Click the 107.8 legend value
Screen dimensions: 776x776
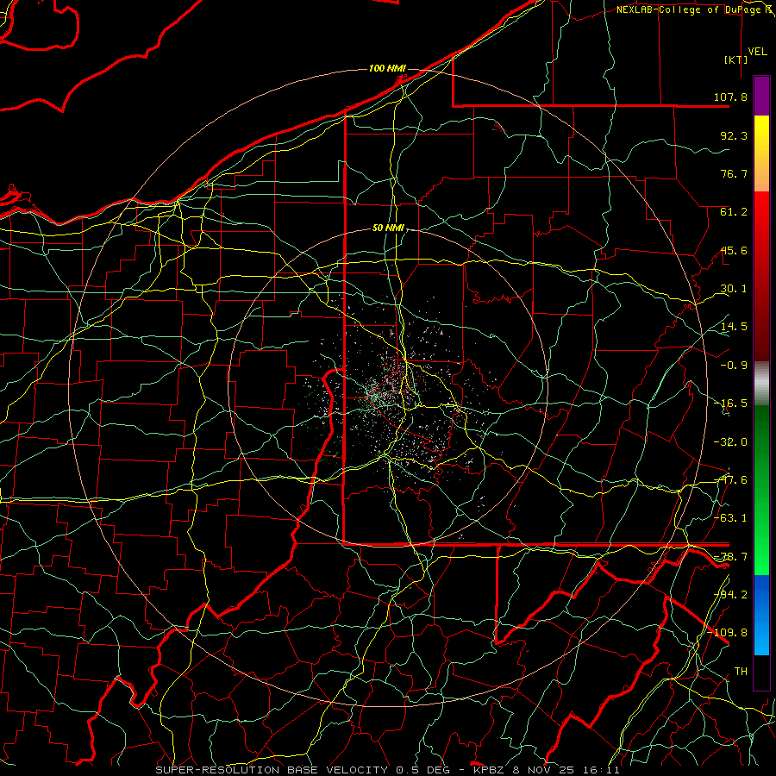pyautogui.click(x=730, y=97)
